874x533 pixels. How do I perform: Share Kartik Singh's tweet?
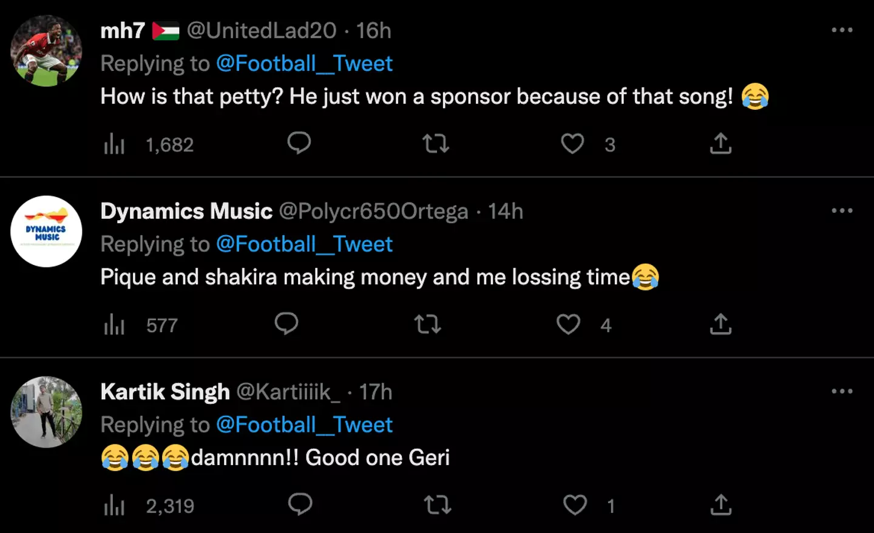[720, 504]
